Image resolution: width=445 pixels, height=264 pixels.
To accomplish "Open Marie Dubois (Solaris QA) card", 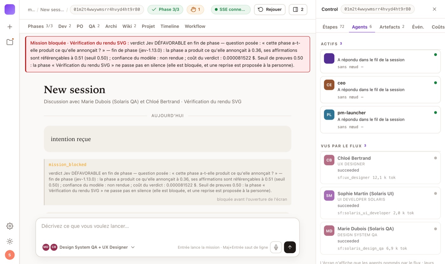I will [380, 238].
